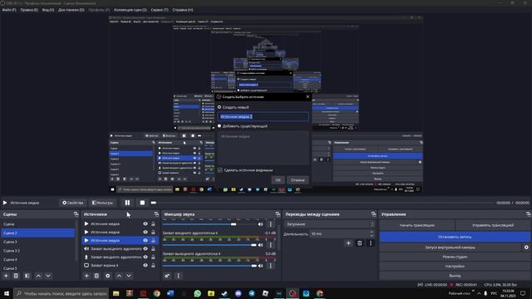Toggle lock on Захват экрана 4 source
The width and height of the screenshot is (532, 299).
pyautogui.click(x=153, y=266)
